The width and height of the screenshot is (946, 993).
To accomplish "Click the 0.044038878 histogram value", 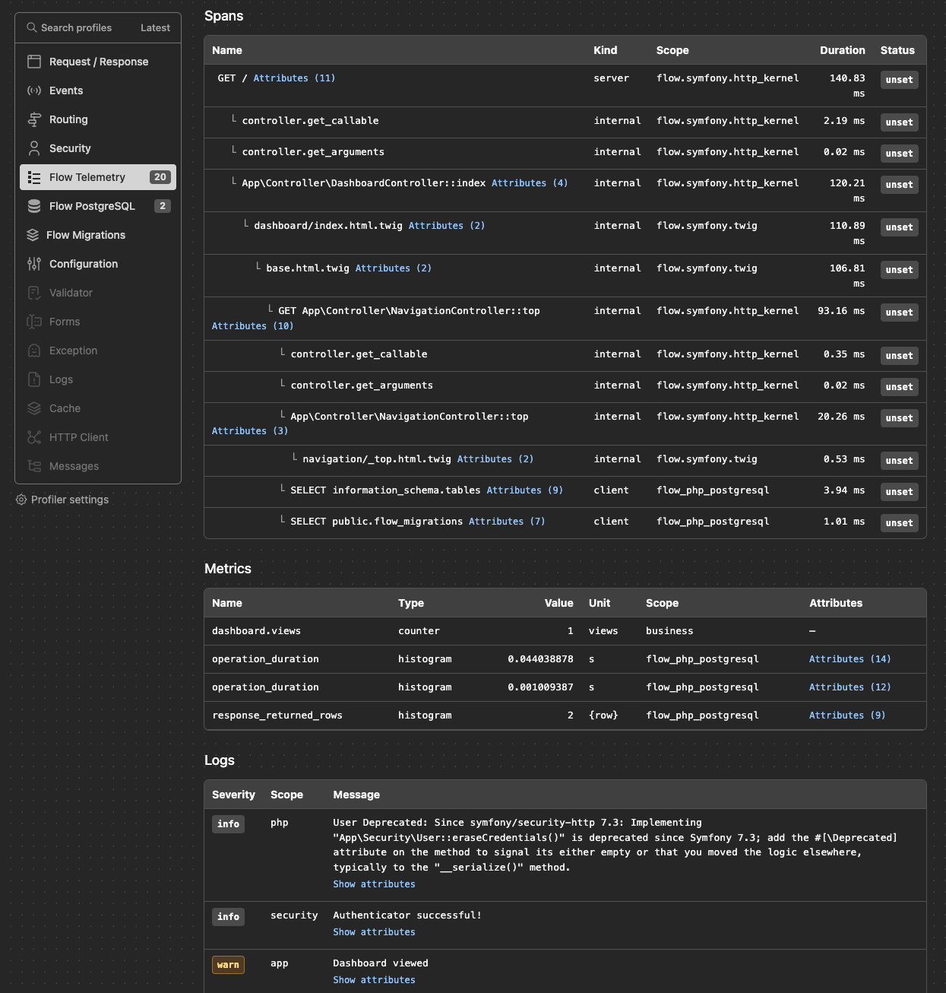I will coord(540,659).
